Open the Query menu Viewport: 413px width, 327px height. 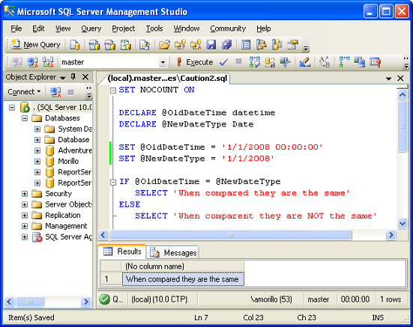[x=91, y=28]
